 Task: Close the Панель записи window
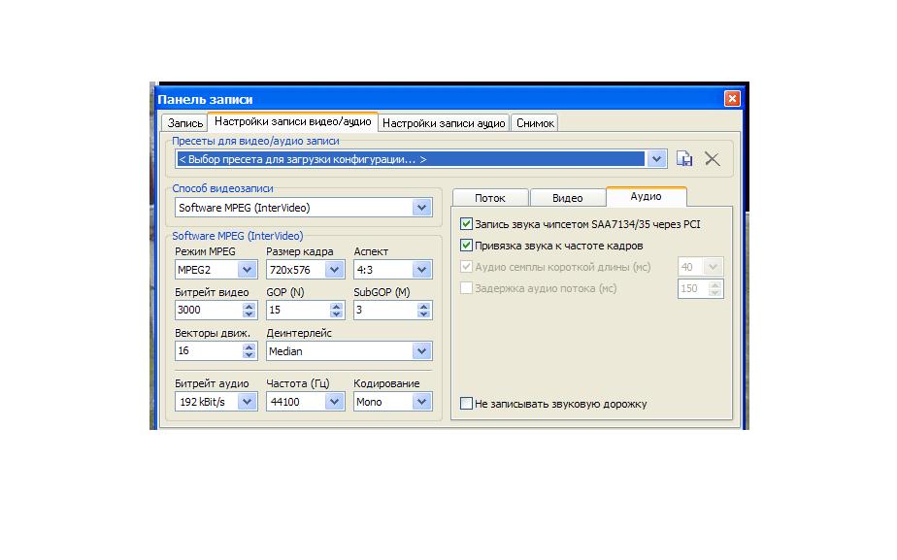pos(732,99)
